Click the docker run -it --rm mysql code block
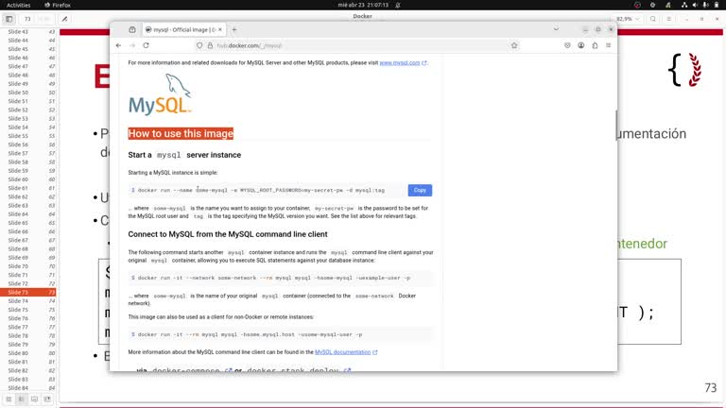This screenshot has height=408, width=726. (x=280, y=334)
